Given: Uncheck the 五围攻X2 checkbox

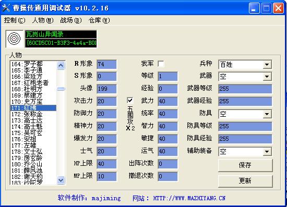Looking at the screenshot, I should [x=130, y=100].
